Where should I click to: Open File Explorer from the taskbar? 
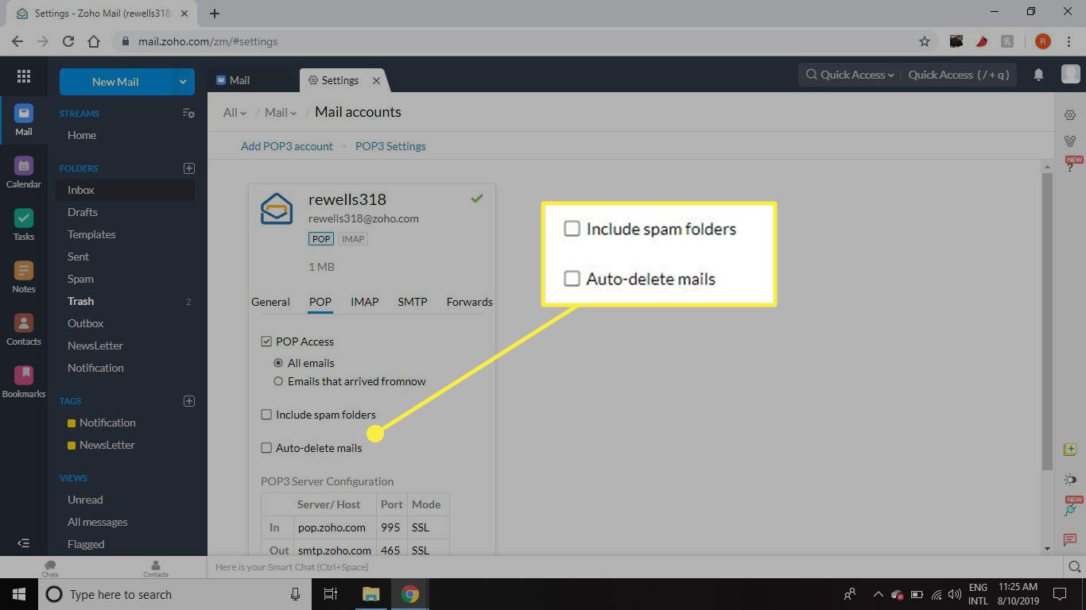point(370,594)
